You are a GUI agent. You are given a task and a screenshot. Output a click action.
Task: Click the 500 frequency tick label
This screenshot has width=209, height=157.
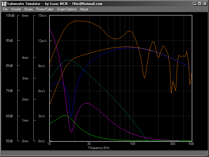[191, 144]
